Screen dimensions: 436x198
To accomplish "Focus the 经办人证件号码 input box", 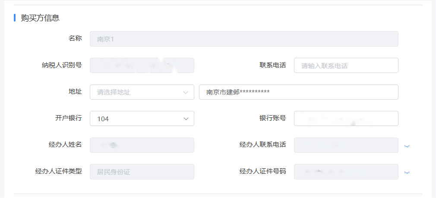I will [x=346, y=172].
